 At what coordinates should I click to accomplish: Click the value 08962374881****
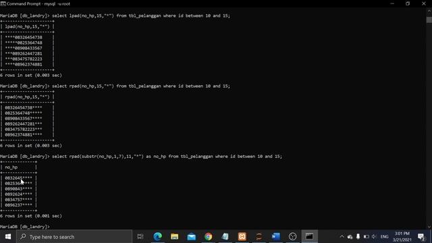pyautogui.click(x=24, y=135)
